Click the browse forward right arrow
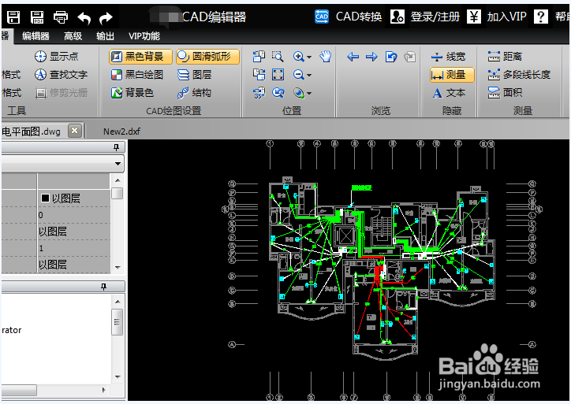571x404 pixels. 371,57
